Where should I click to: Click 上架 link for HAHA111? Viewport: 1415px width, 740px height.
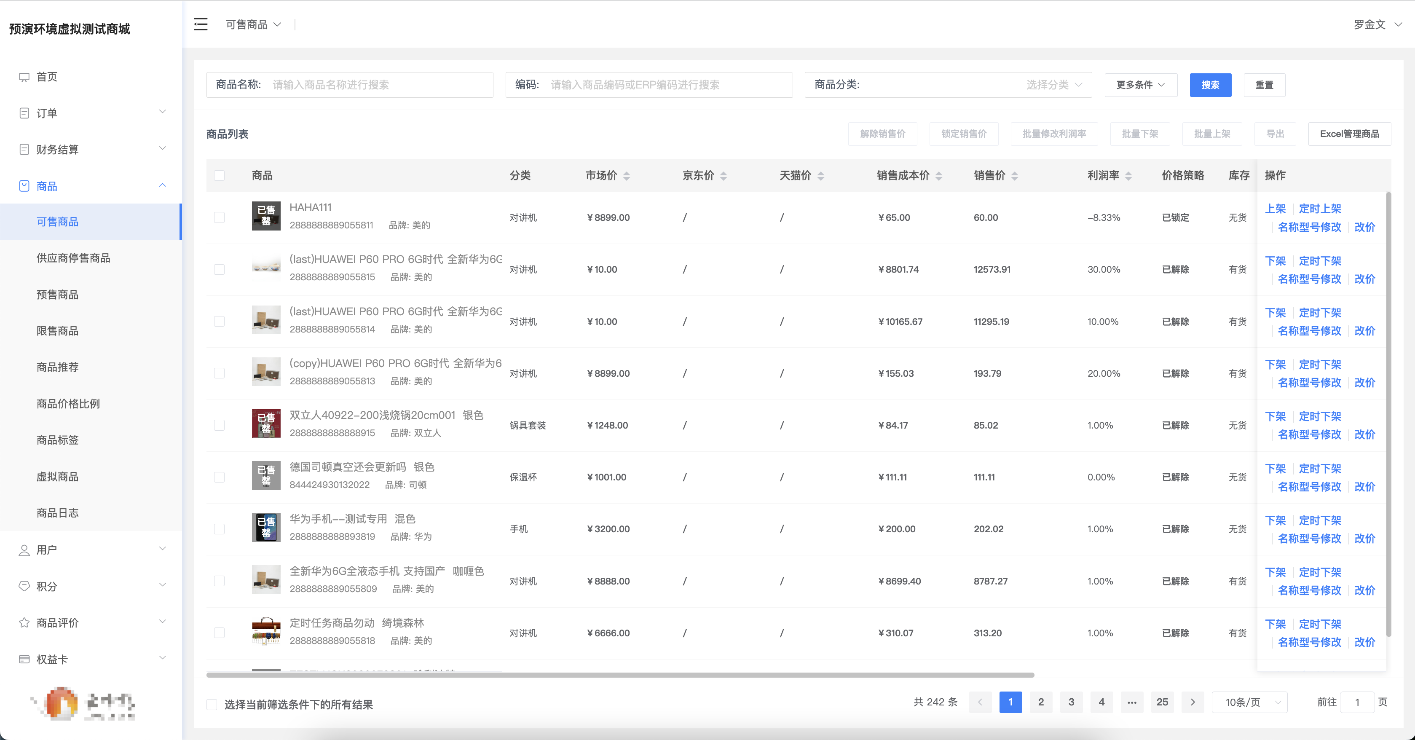[1276, 209]
